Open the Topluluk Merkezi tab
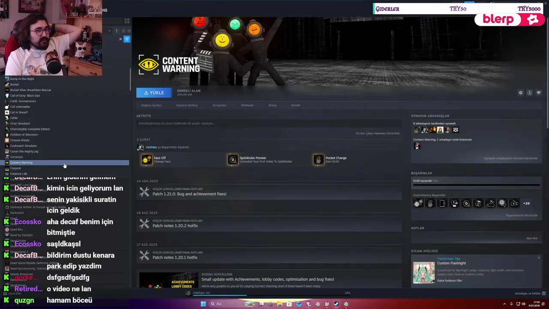Screen dimensions: 549x309 [187, 105]
